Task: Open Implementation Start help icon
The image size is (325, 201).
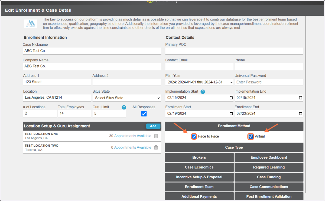Action: coord(203,92)
